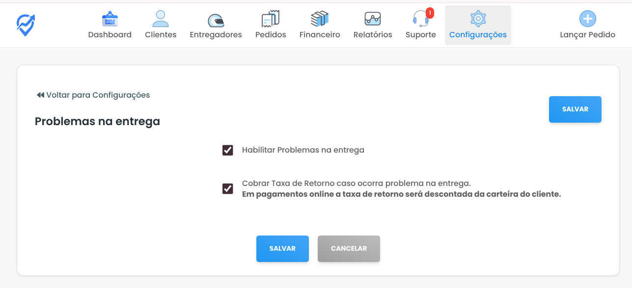This screenshot has width=632, height=288.
Task: Click the blue checkmark app logo
Action: 25,25
